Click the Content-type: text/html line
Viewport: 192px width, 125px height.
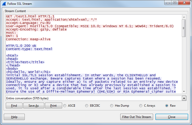pyautogui.click(x=29, y=49)
